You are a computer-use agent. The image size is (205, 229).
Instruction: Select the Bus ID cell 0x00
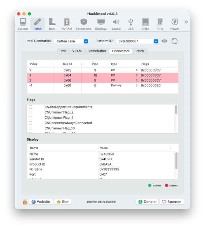tap(67, 85)
